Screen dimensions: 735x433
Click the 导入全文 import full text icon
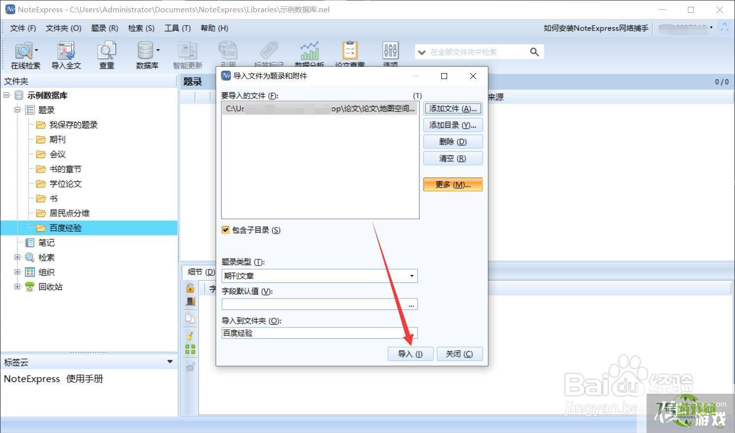pyautogui.click(x=66, y=54)
